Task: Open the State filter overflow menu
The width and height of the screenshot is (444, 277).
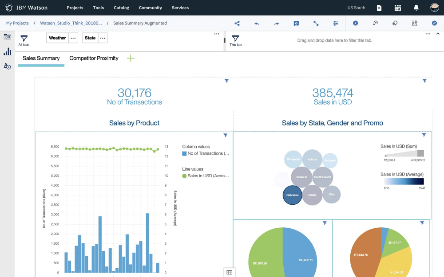Action: (103, 38)
